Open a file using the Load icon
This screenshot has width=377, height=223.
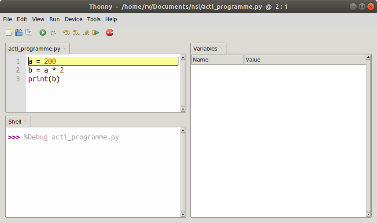(19, 33)
